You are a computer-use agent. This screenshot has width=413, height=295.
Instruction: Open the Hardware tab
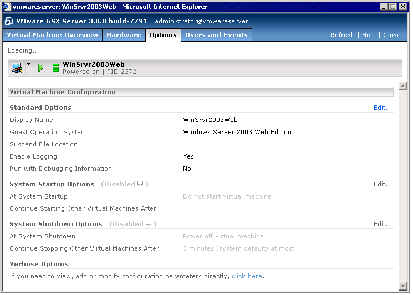(124, 35)
